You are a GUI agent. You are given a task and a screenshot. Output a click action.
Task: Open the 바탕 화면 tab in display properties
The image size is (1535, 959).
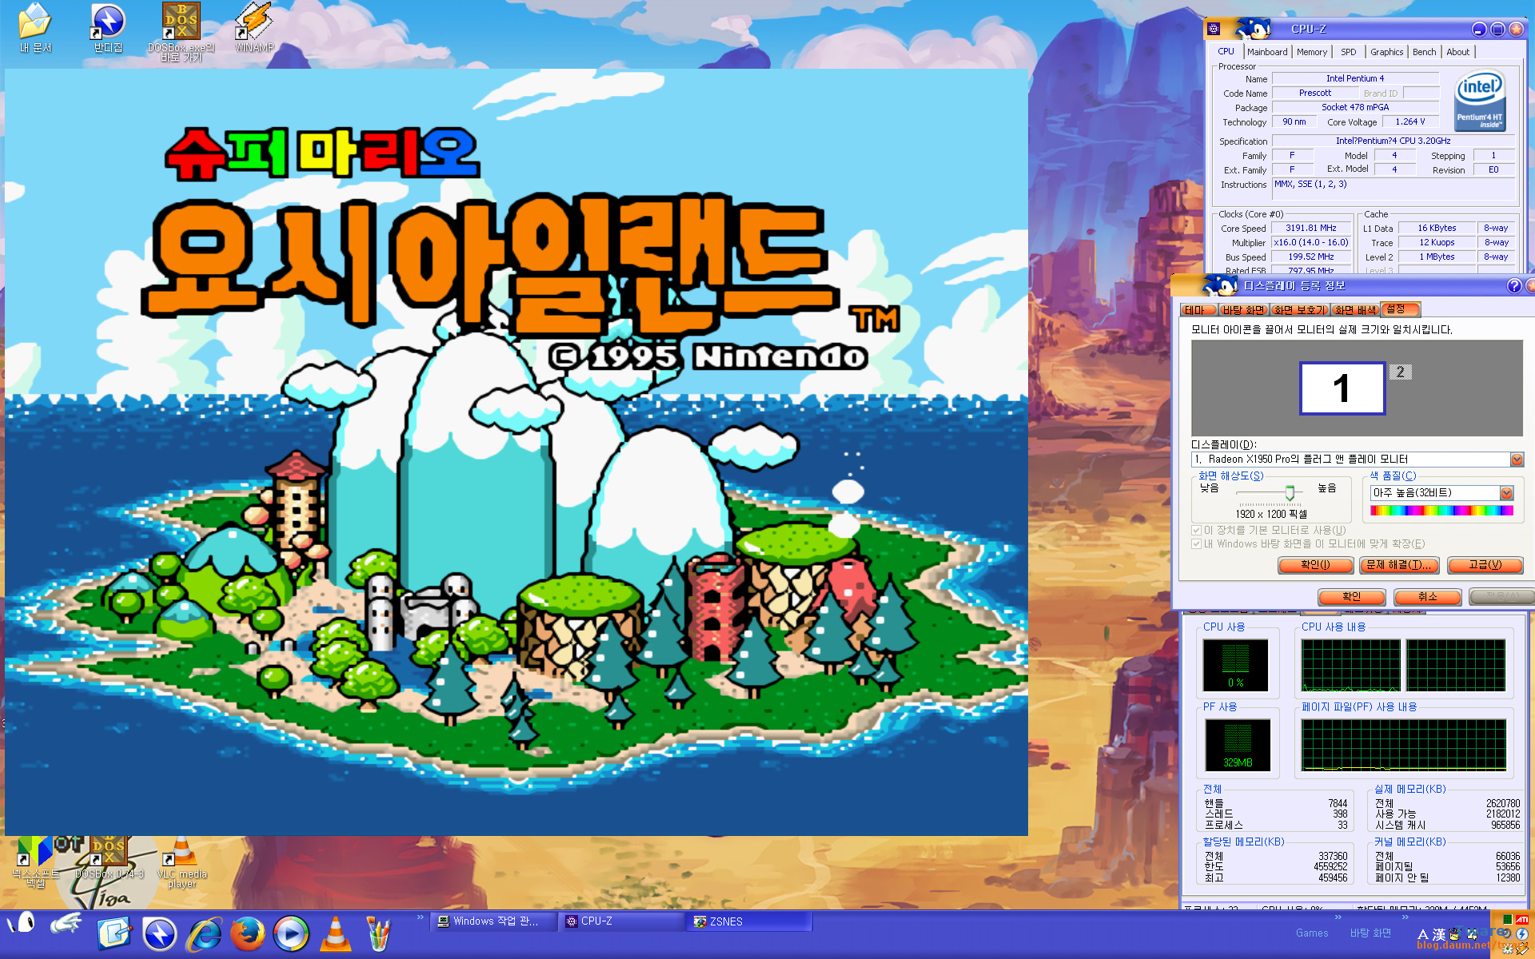(1243, 310)
